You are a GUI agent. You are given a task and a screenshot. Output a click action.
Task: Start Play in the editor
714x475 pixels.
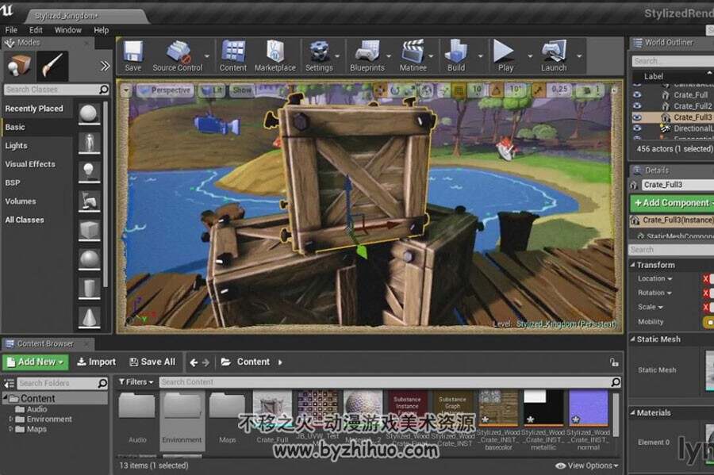pos(505,56)
